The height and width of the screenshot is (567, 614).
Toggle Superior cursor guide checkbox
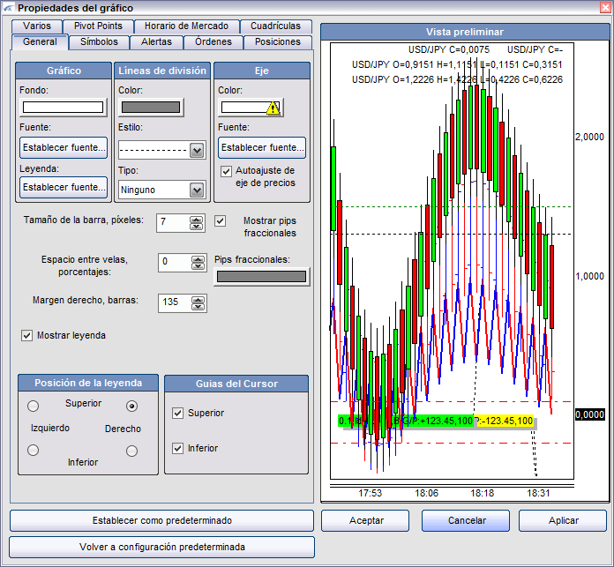tap(178, 413)
